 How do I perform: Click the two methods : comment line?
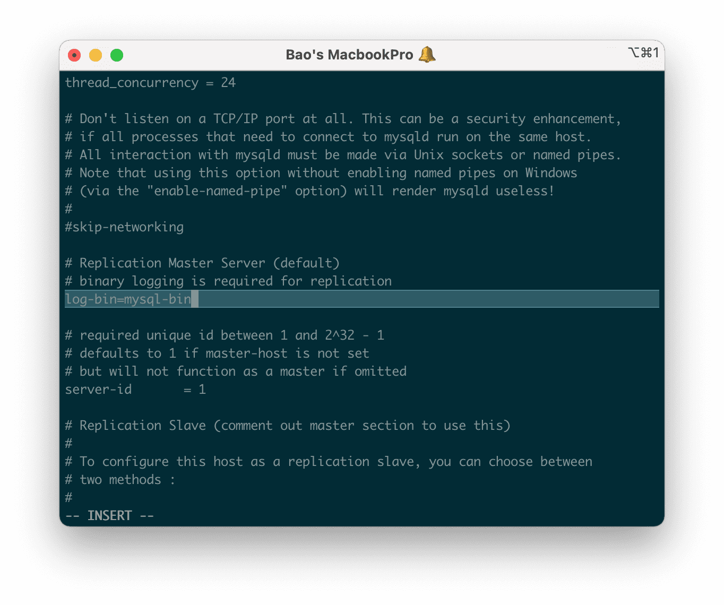[x=120, y=480]
